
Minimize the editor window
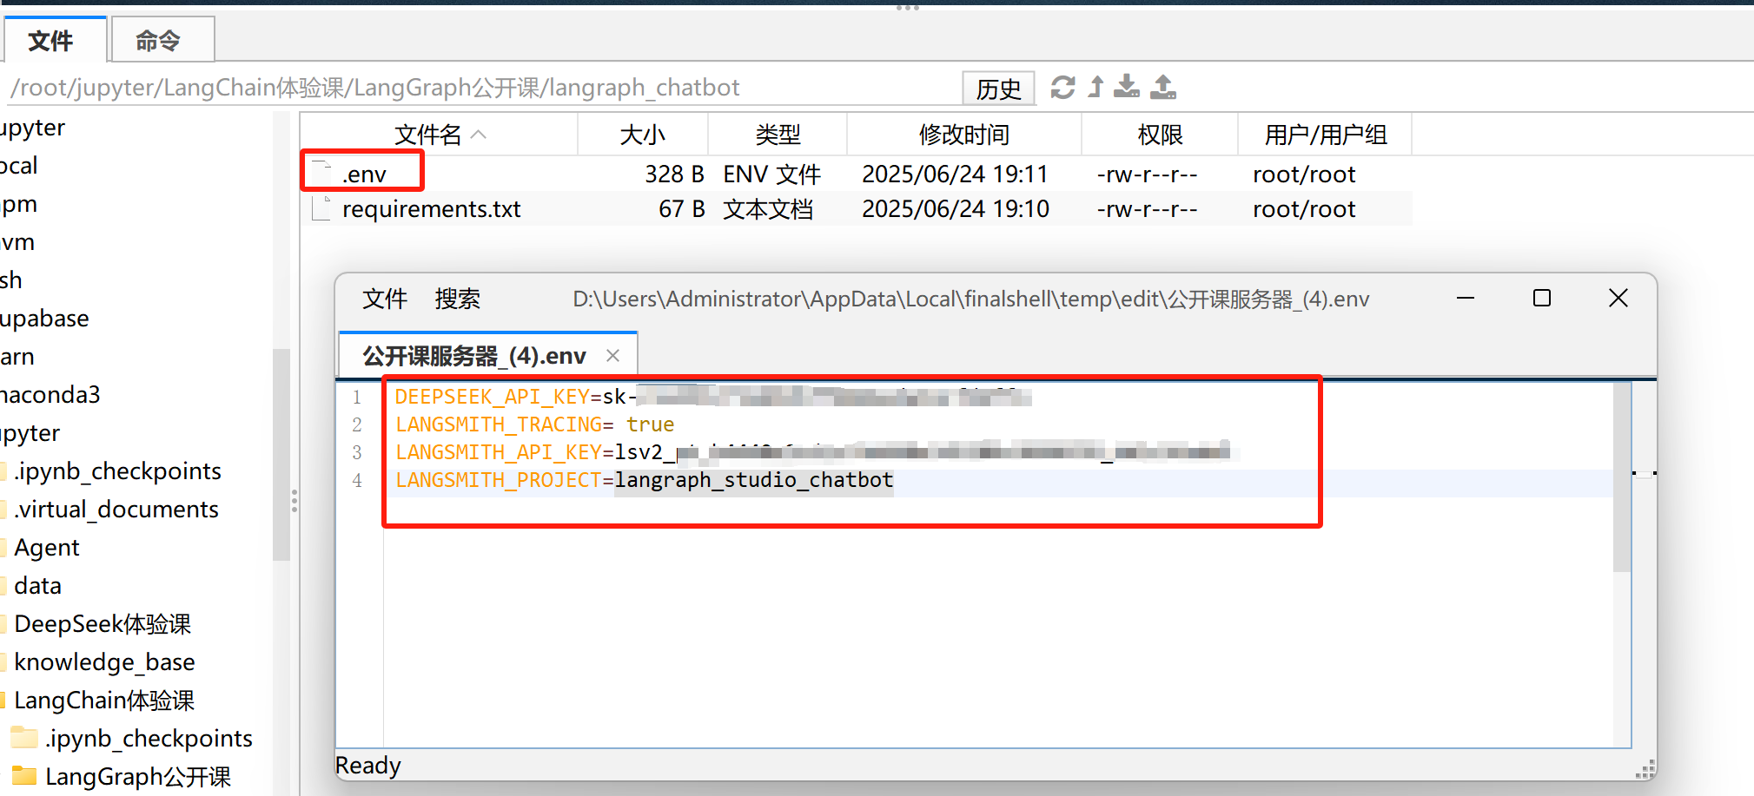tap(1466, 298)
